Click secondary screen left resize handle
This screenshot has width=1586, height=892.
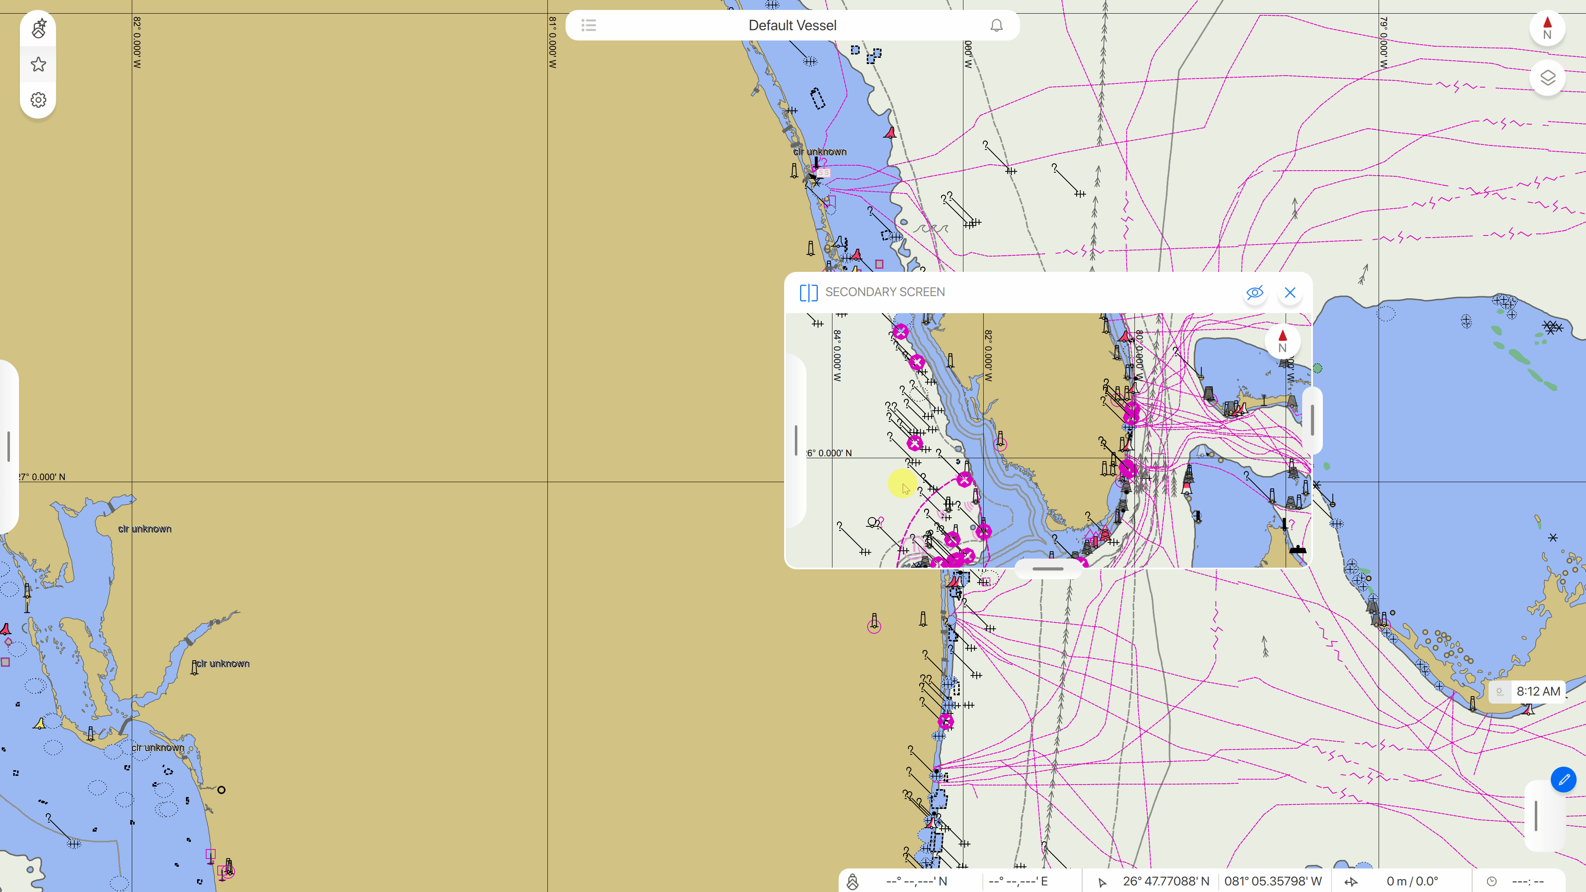796,441
